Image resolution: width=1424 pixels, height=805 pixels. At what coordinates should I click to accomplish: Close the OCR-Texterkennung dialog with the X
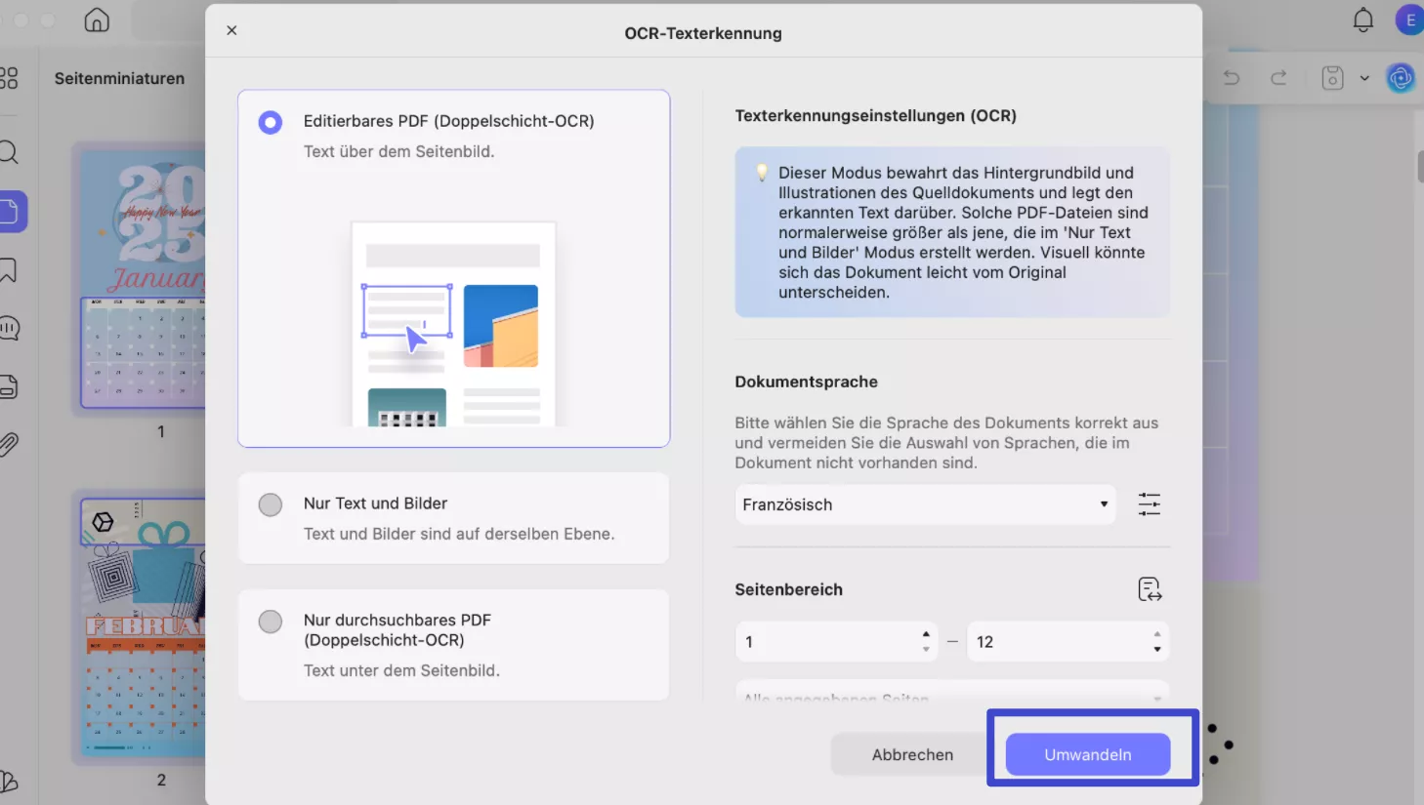(231, 30)
